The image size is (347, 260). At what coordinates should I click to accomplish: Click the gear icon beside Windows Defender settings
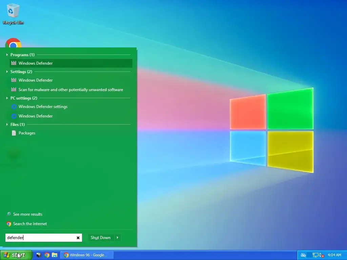pos(14,107)
